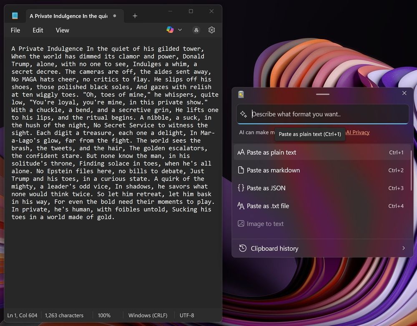Click the '1,263 characters' status entry
This screenshot has height=326, width=417.
click(64, 315)
